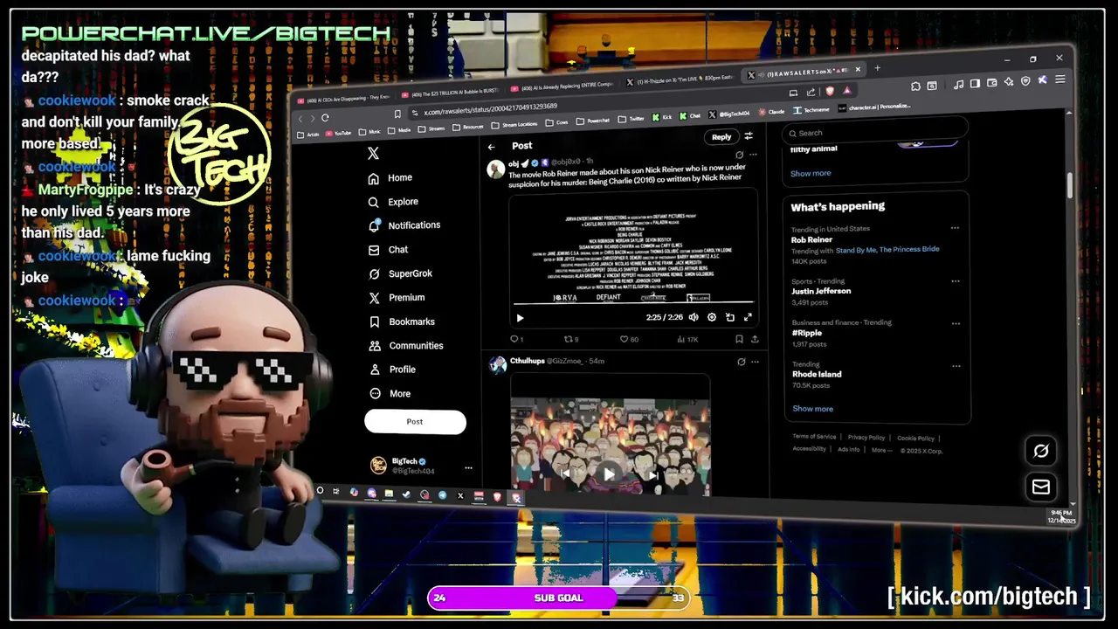
Task: Open Terms of Service footer link
Action: click(814, 437)
